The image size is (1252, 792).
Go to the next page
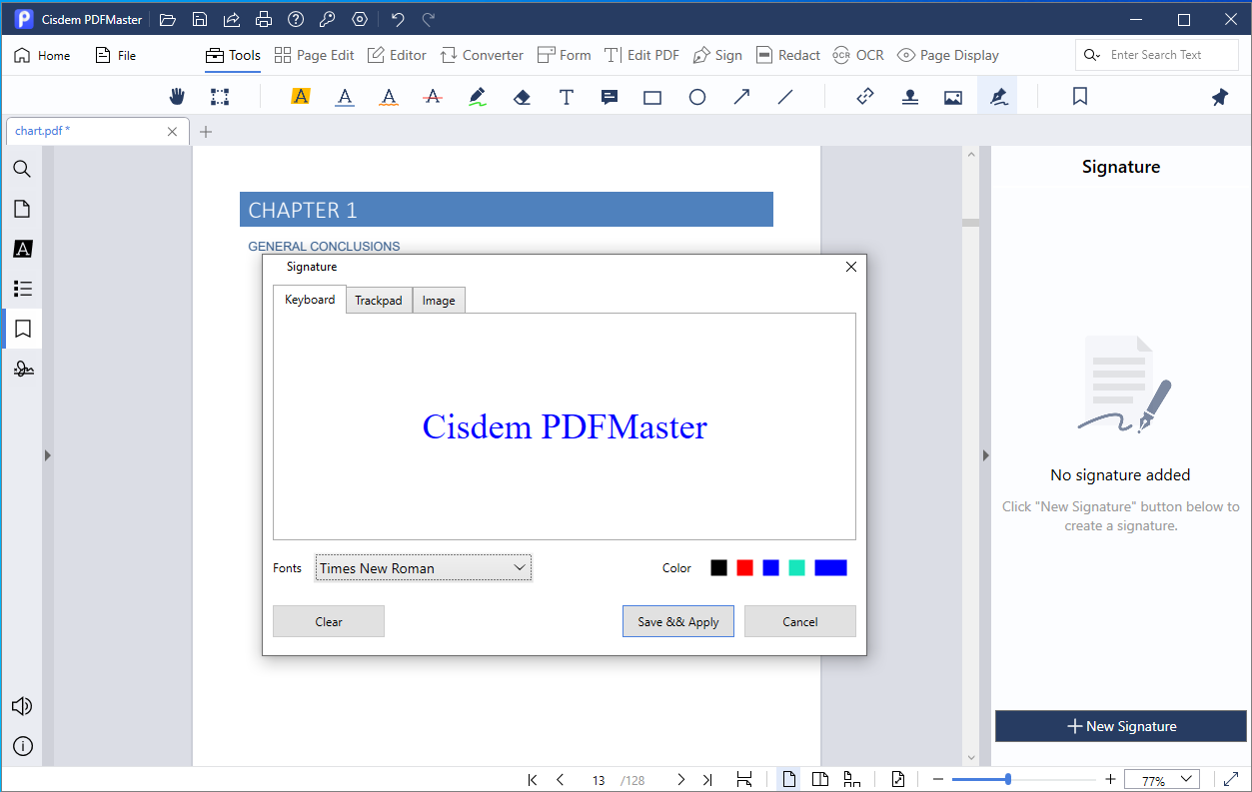[x=681, y=780]
